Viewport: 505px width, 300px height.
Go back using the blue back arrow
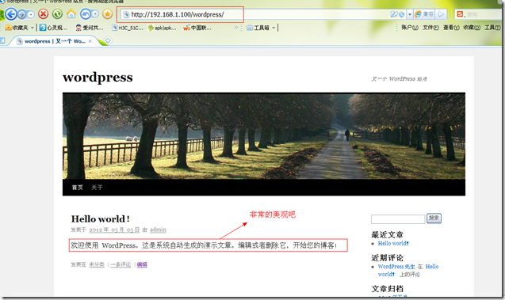tap(11, 13)
